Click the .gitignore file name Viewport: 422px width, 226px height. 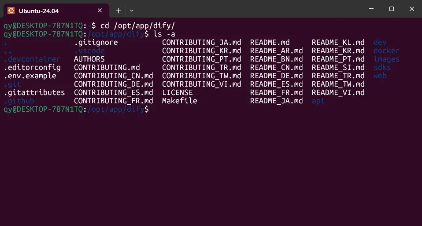(96, 43)
